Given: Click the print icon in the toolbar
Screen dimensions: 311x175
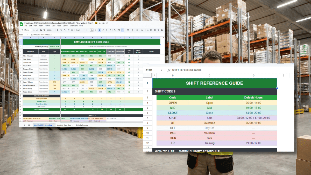Looking at the screenshot, I should tap(40, 30).
